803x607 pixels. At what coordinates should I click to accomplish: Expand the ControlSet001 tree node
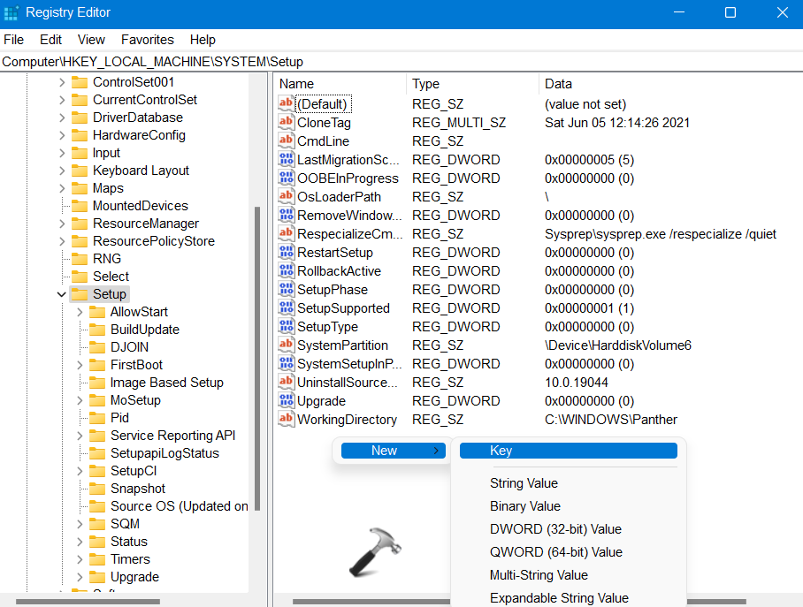pos(61,82)
